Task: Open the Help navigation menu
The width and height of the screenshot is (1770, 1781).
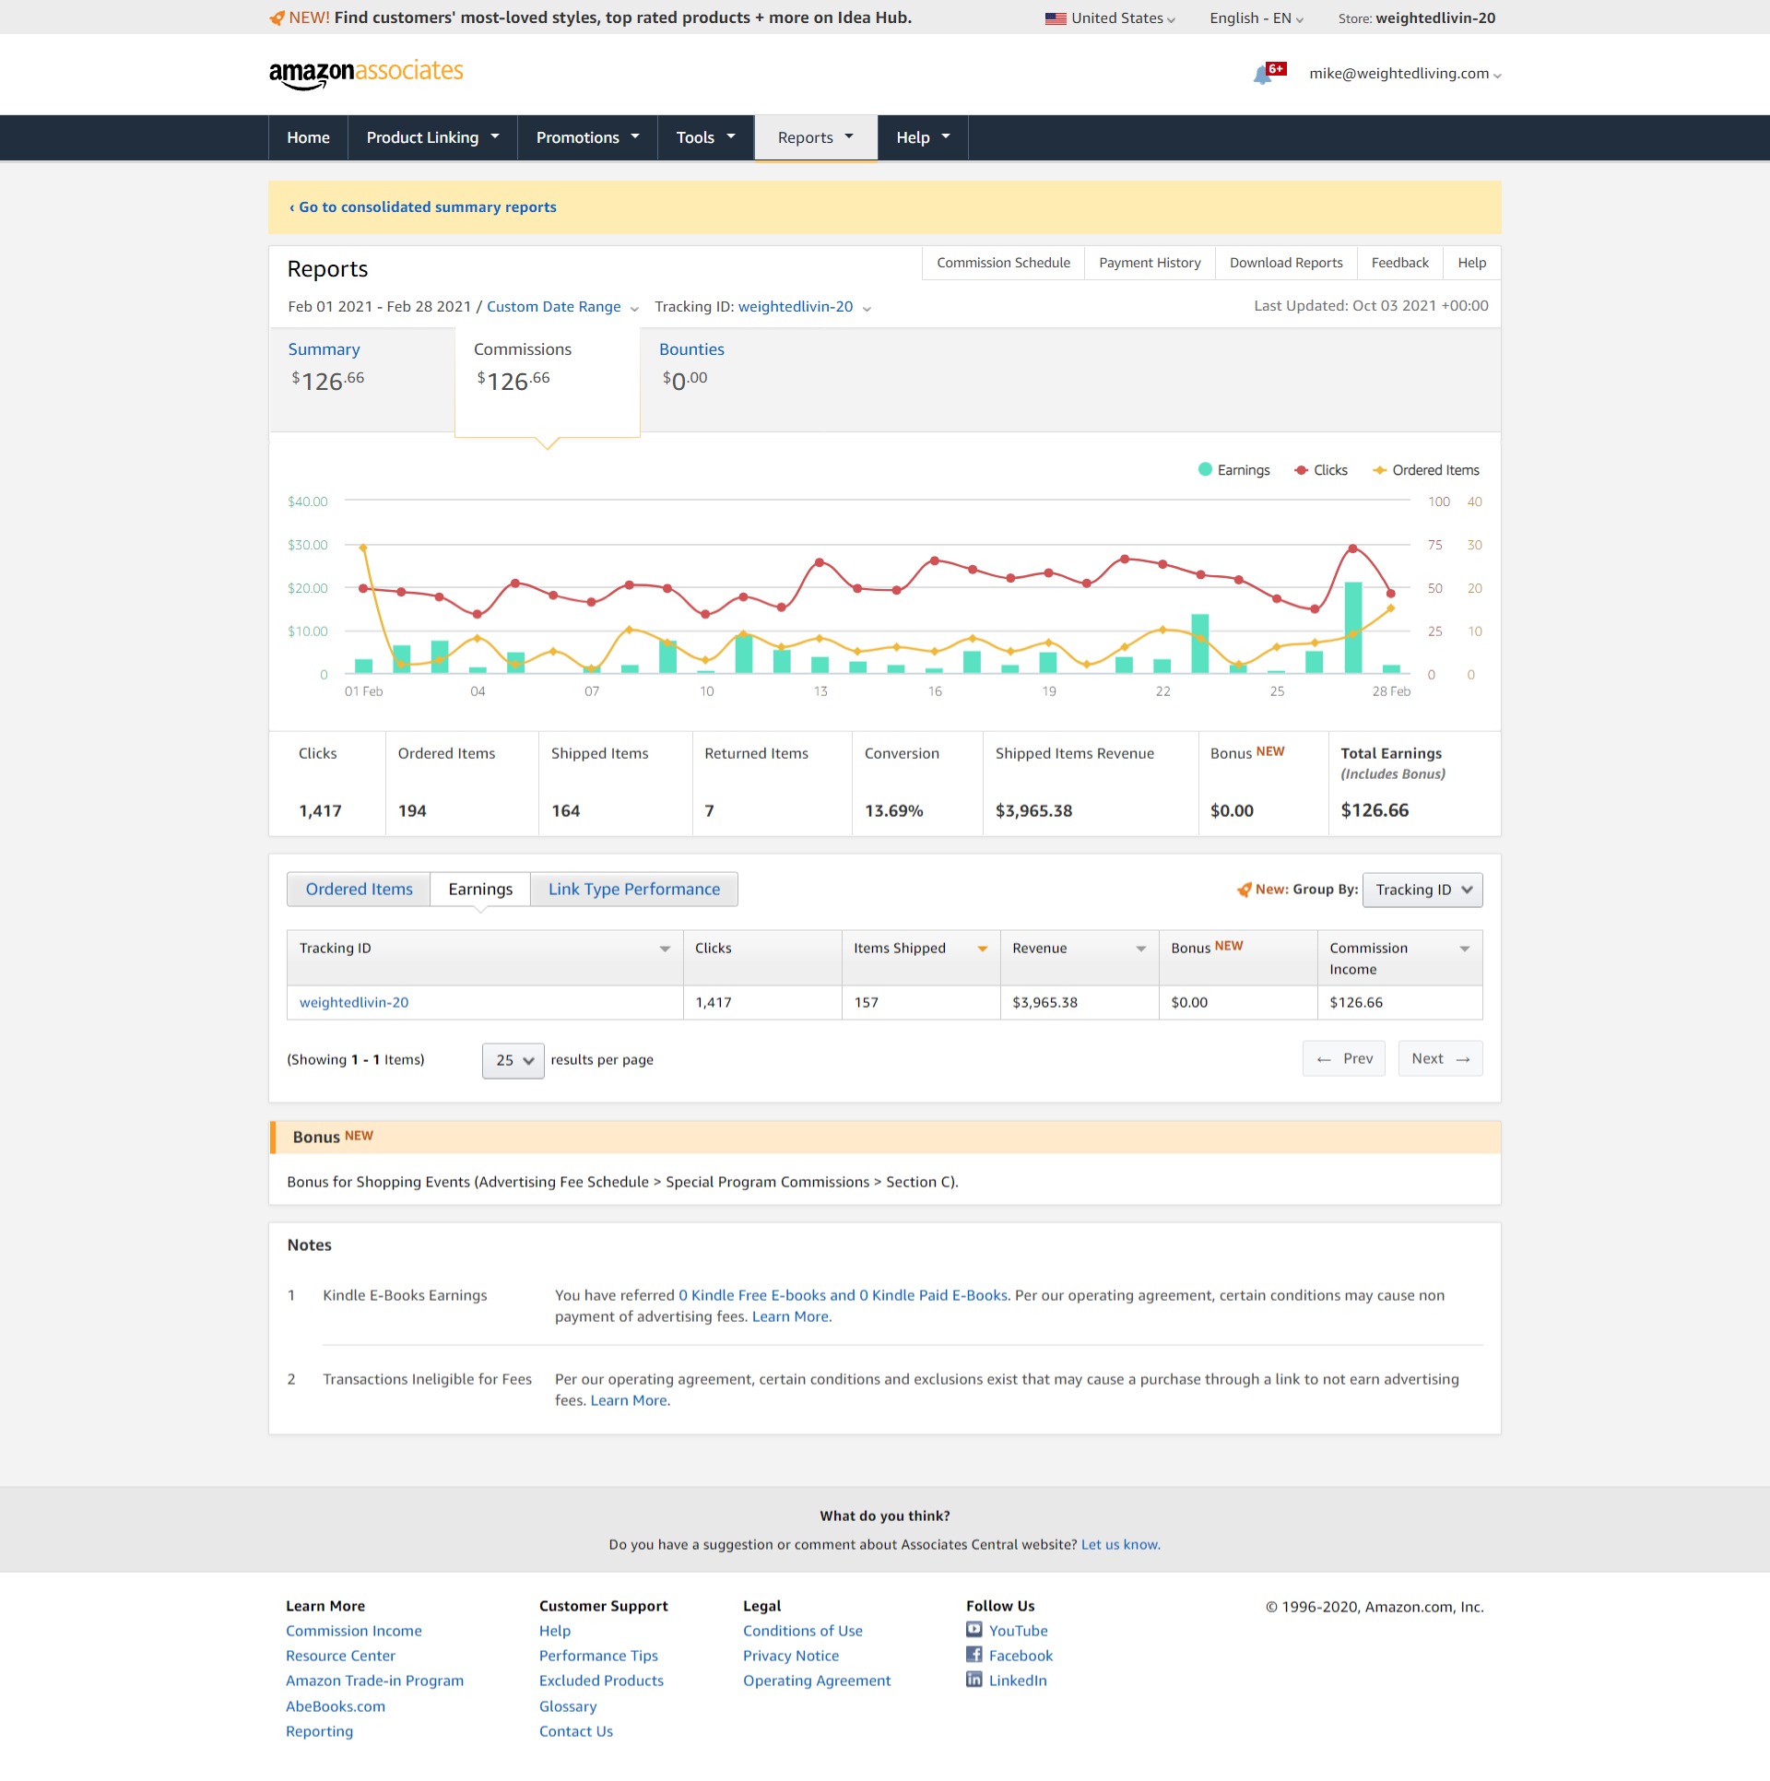Action: (x=923, y=137)
